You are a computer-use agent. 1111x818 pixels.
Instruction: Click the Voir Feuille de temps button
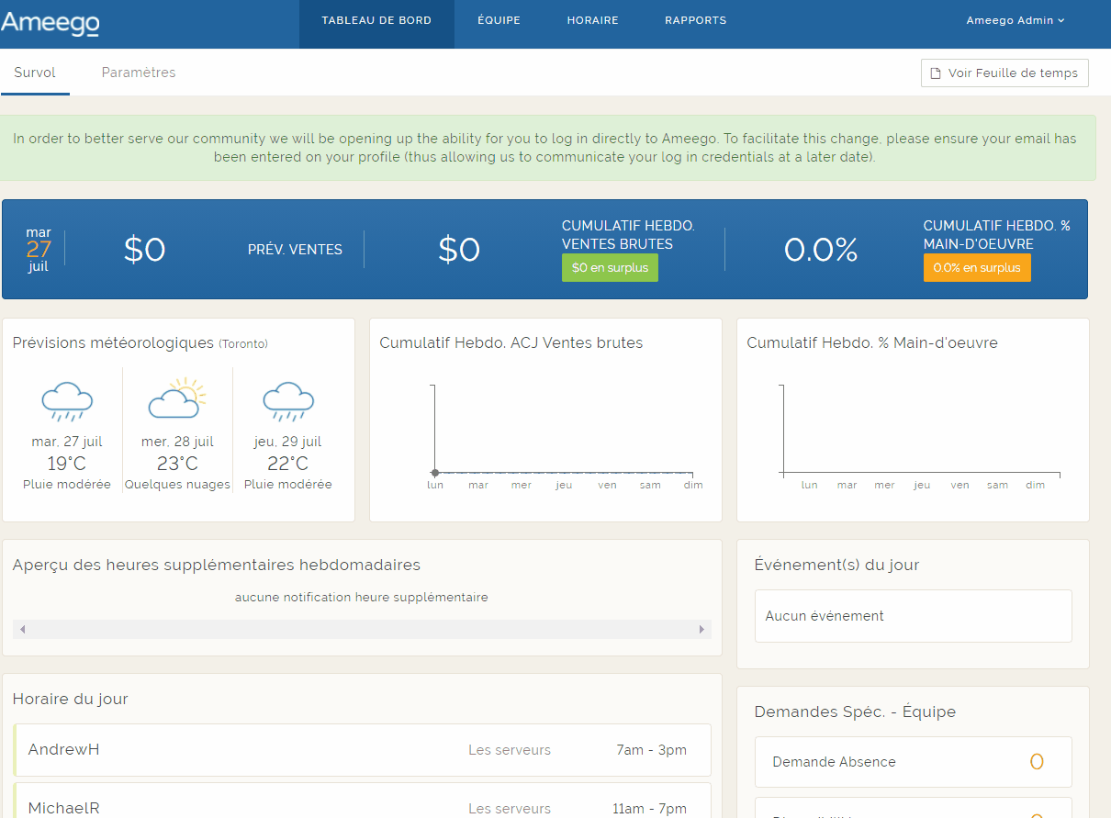click(1004, 73)
